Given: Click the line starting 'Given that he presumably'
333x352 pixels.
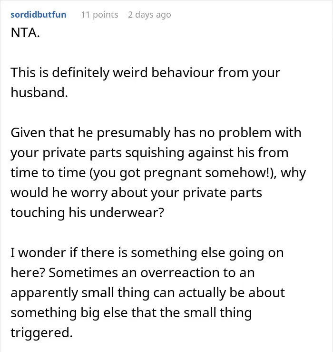Looking at the screenshot, I should pyautogui.click(x=156, y=133).
